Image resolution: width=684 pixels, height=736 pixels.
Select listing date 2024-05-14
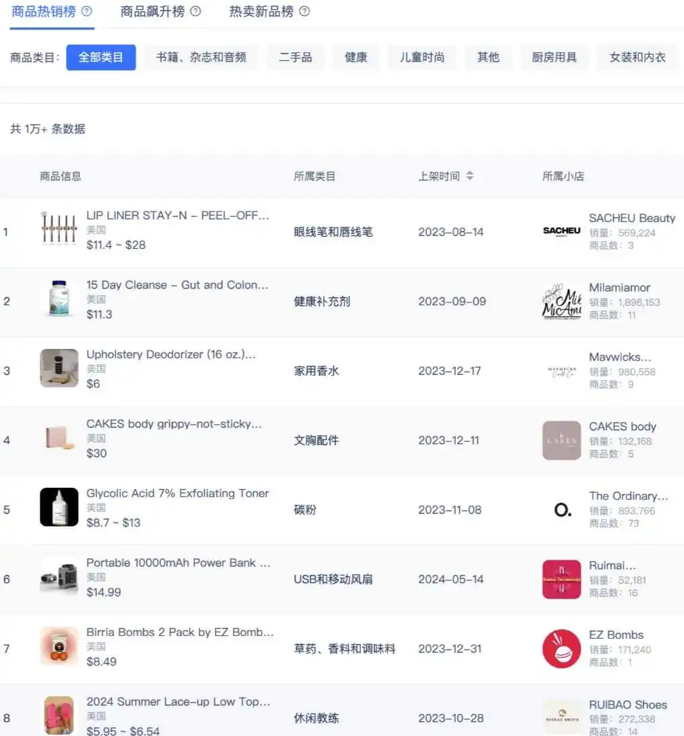click(450, 579)
